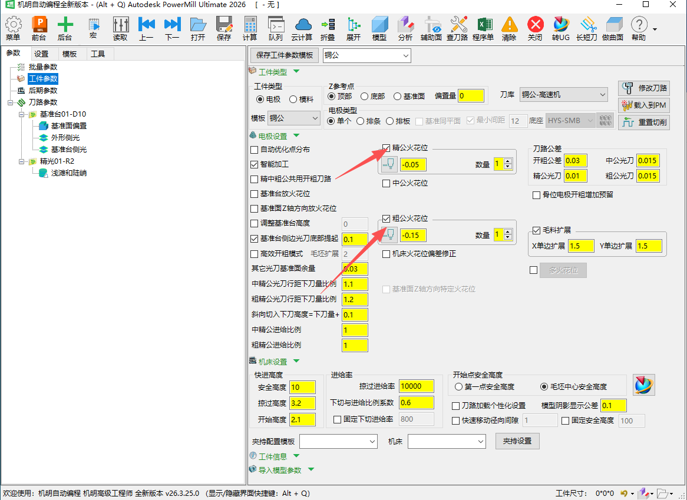
Task: Choose 第一点安全高度 radio option
Action: coord(459,386)
